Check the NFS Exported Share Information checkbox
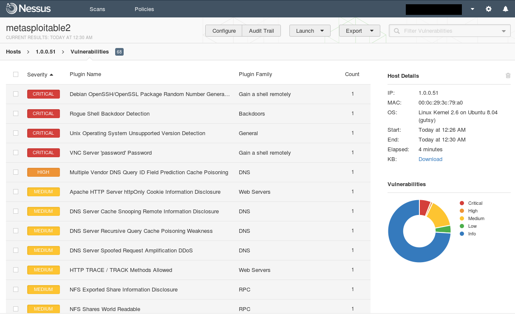515x314 pixels. click(16, 289)
